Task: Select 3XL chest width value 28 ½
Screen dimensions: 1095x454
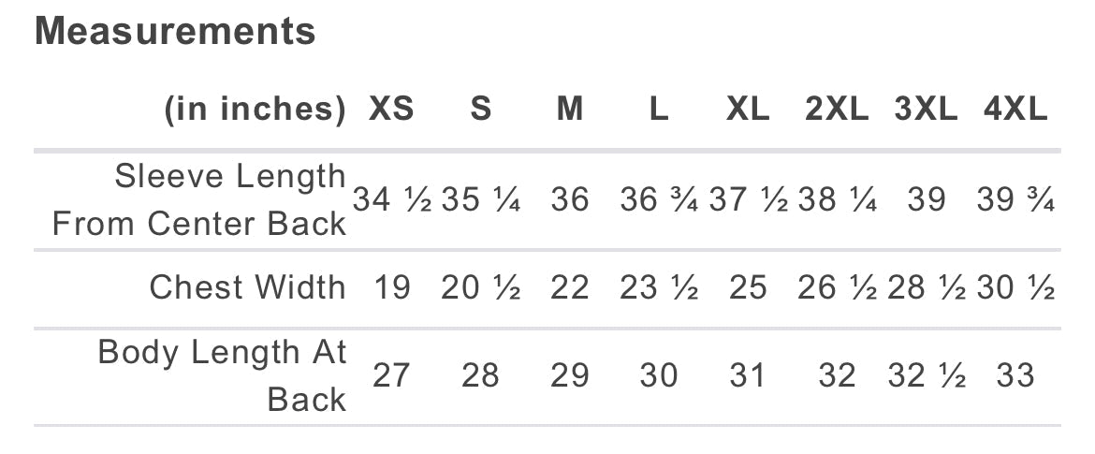Action: tap(927, 288)
